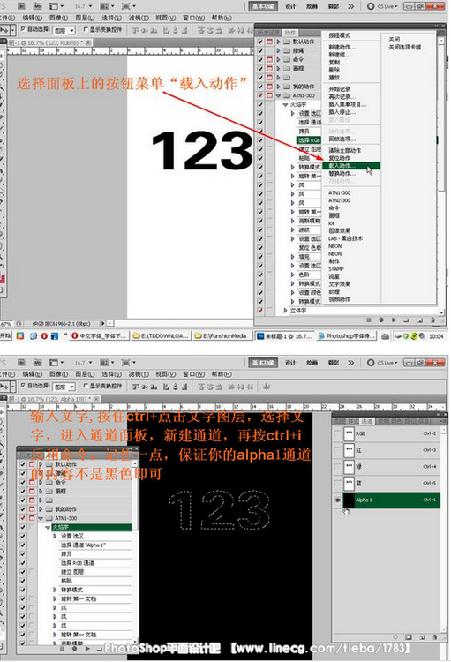Hide the Alpha 1 channel eye

coord(337,500)
